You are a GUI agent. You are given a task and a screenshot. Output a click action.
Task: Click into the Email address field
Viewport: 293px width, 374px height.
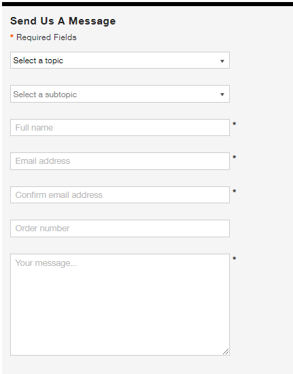click(x=120, y=161)
